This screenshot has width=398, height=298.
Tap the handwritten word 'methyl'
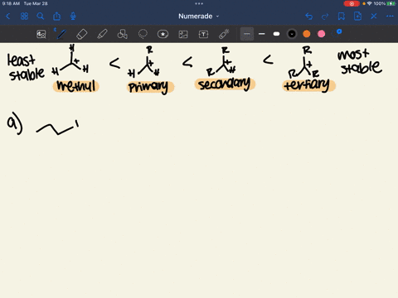pos(76,86)
